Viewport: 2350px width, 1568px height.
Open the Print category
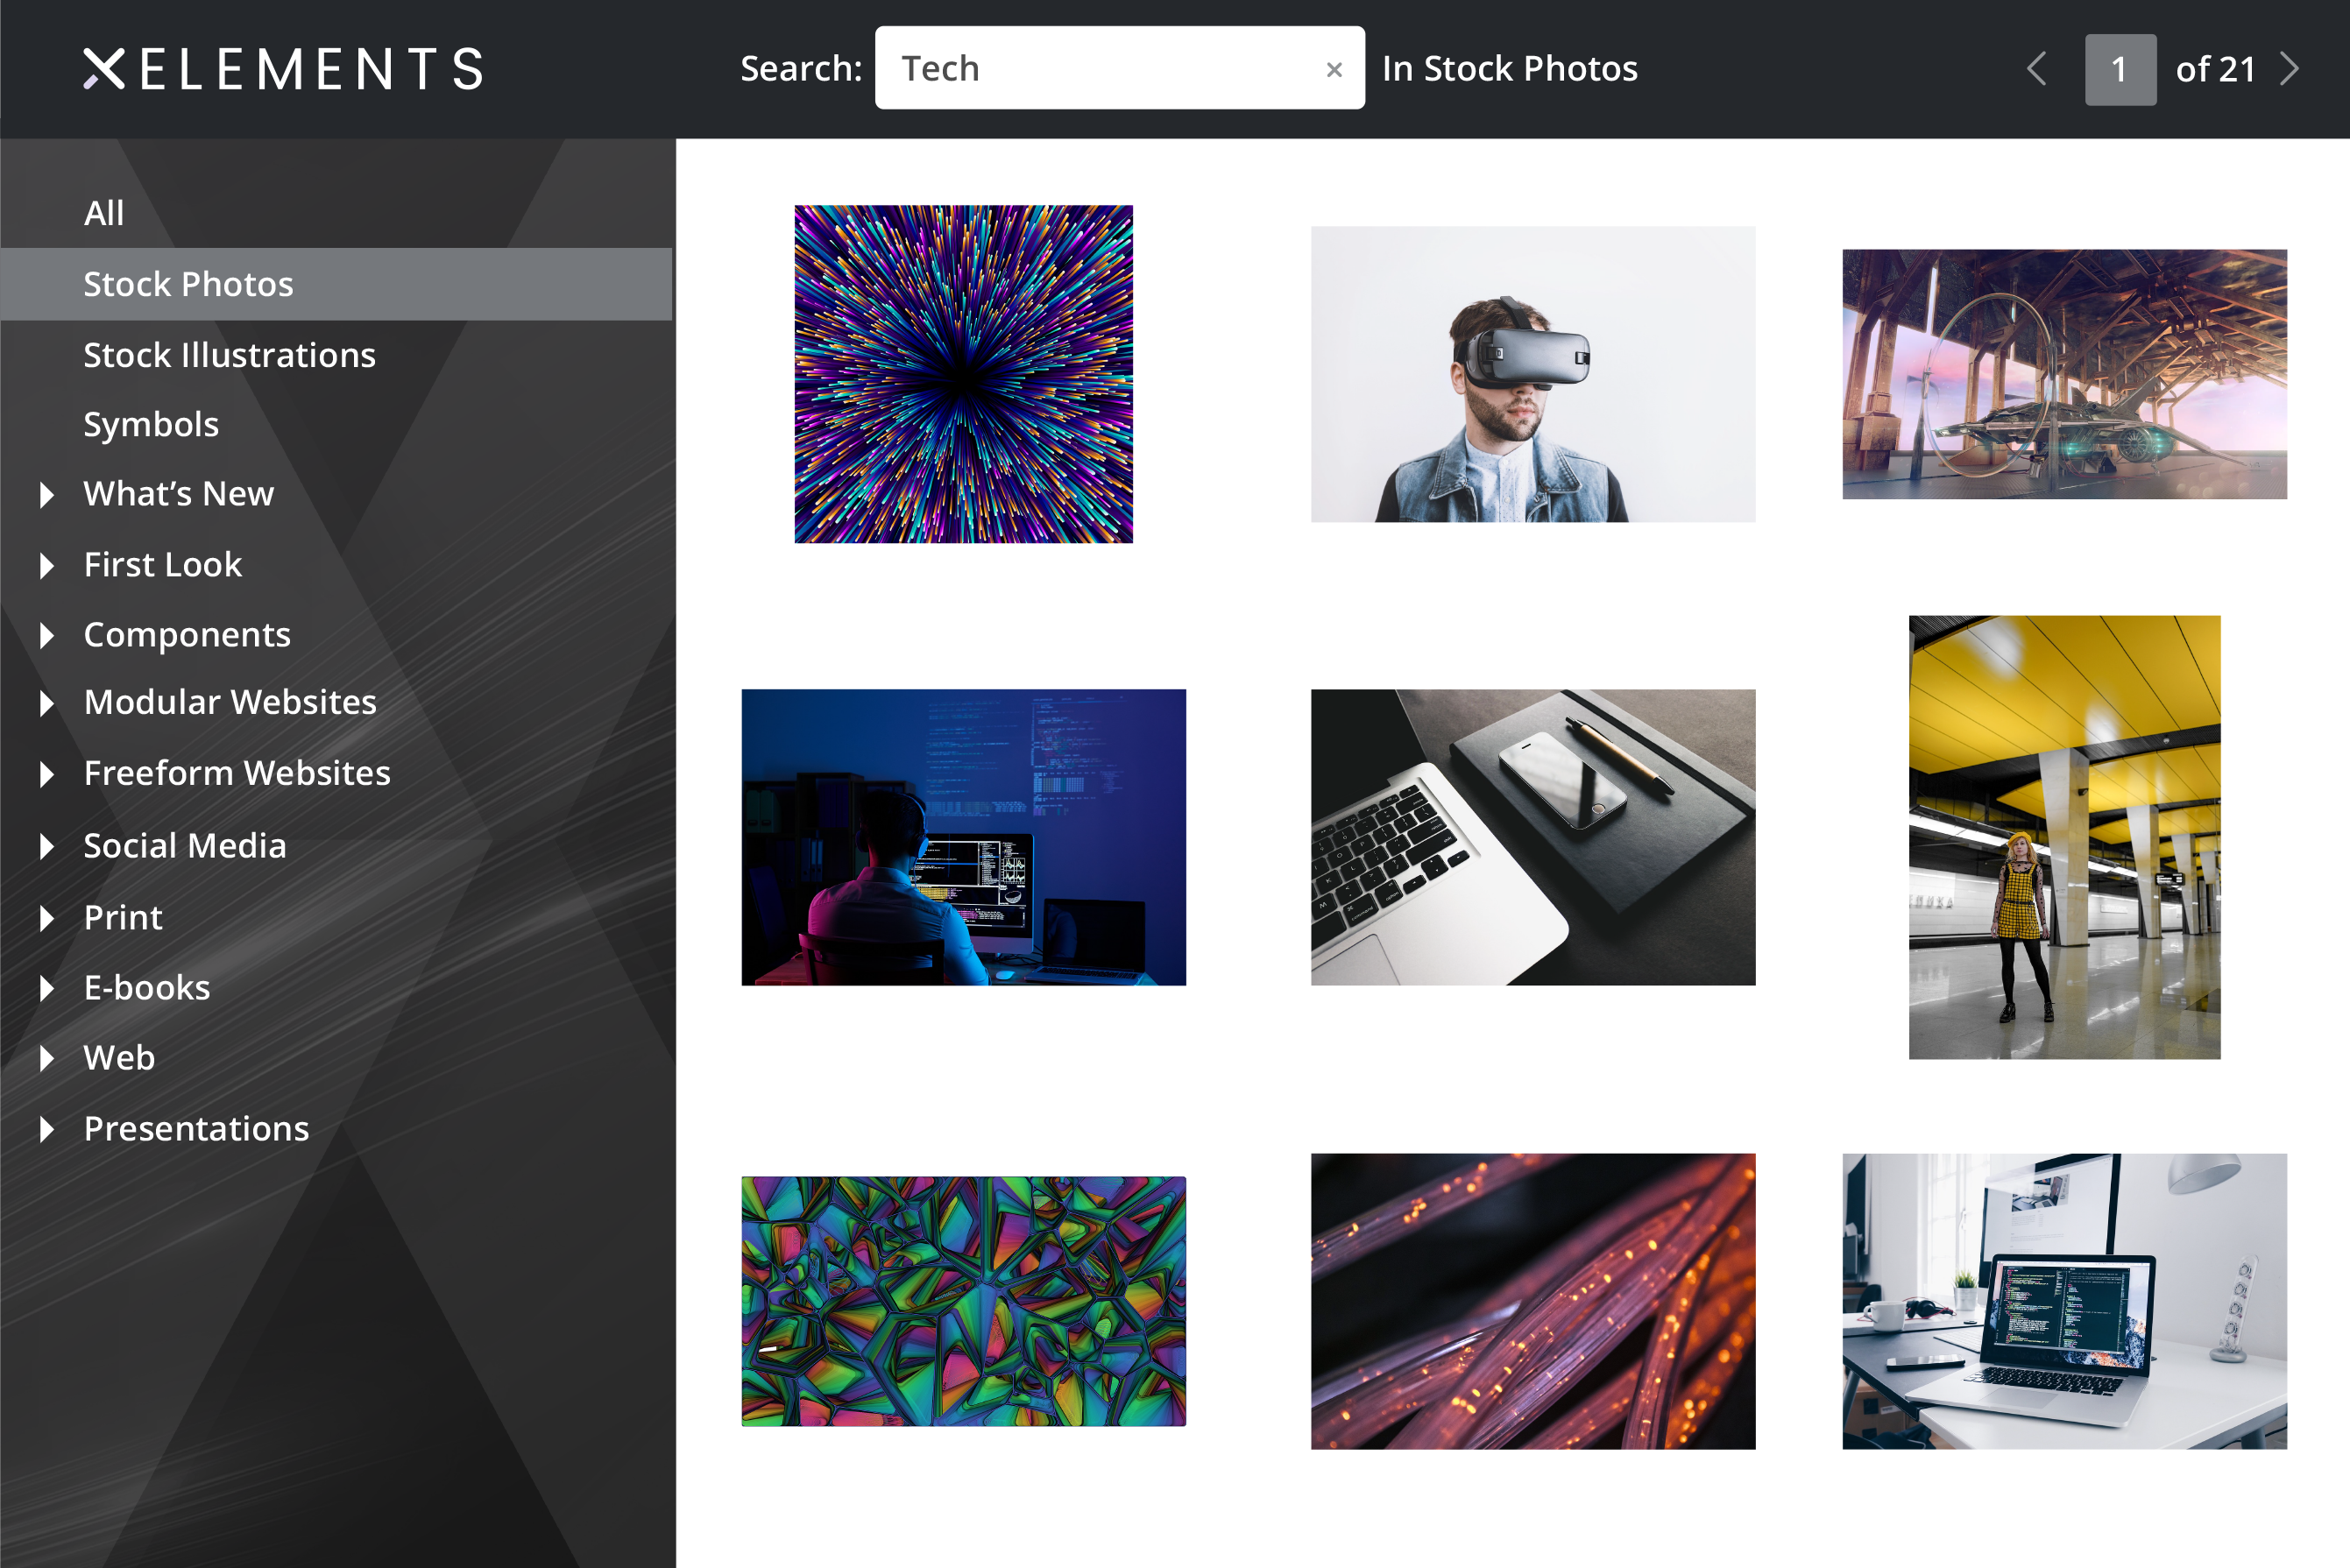[122, 916]
